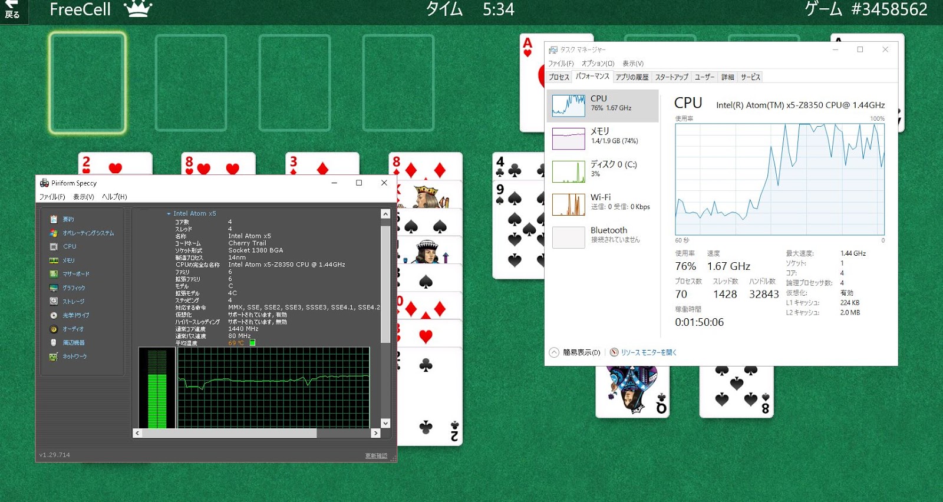Click the temperature history graph in Speccy
The height and width of the screenshot is (502, 943).
(x=273, y=388)
